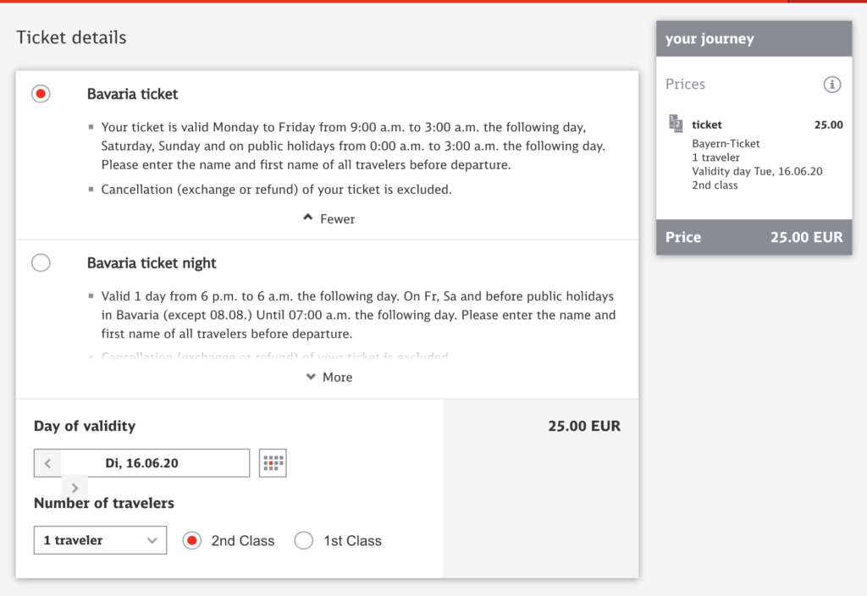Screen dimensions: 867x596
Task: Open the calendar date picker icon
Action: pyautogui.click(x=273, y=463)
